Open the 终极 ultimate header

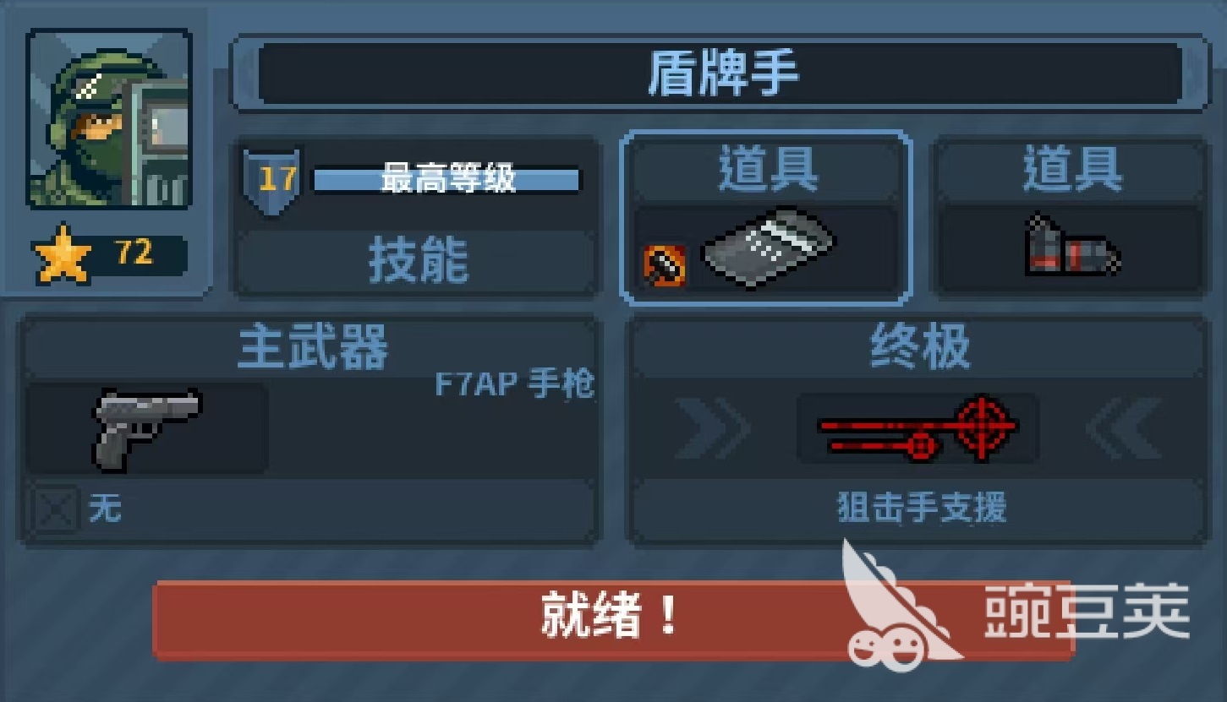(x=918, y=346)
